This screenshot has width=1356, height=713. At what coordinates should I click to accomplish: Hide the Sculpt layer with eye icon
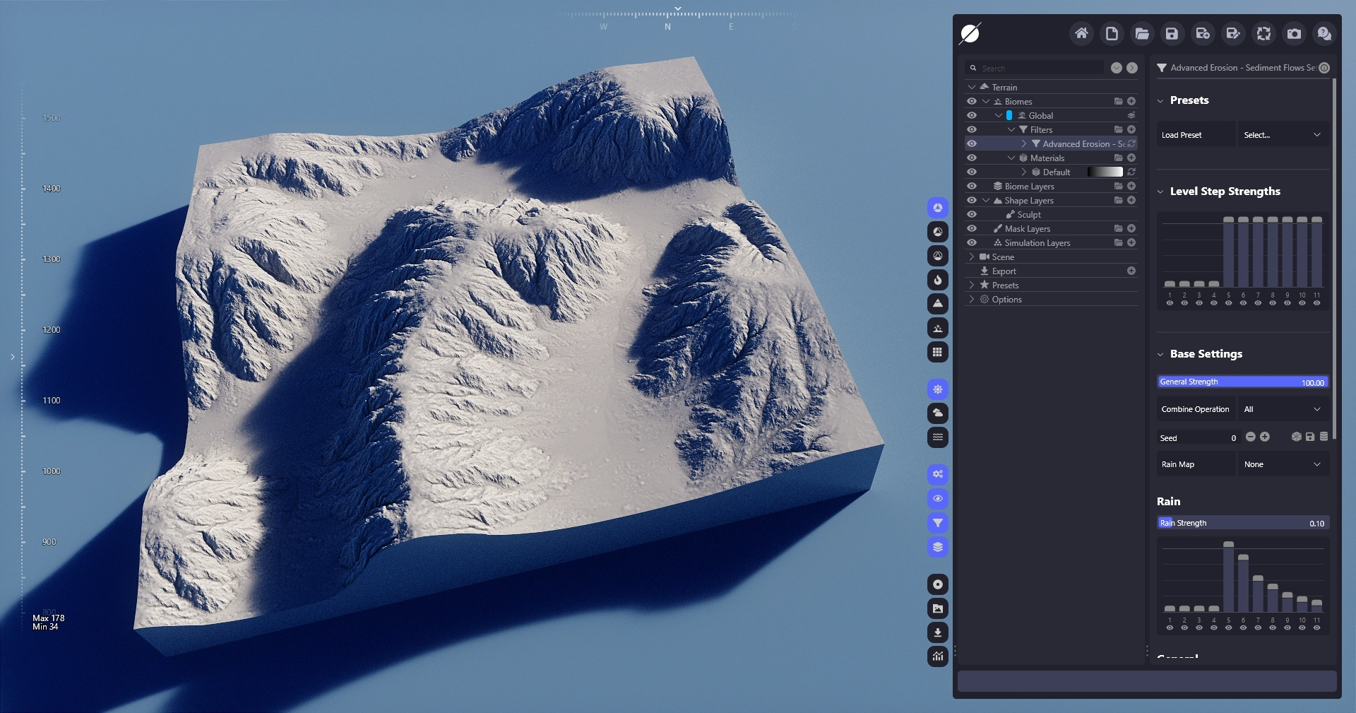click(972, 214)
